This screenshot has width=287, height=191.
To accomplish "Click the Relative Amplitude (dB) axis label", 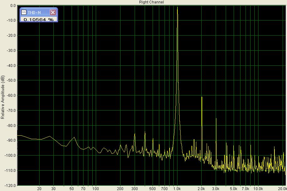I will tap(3, 97).
